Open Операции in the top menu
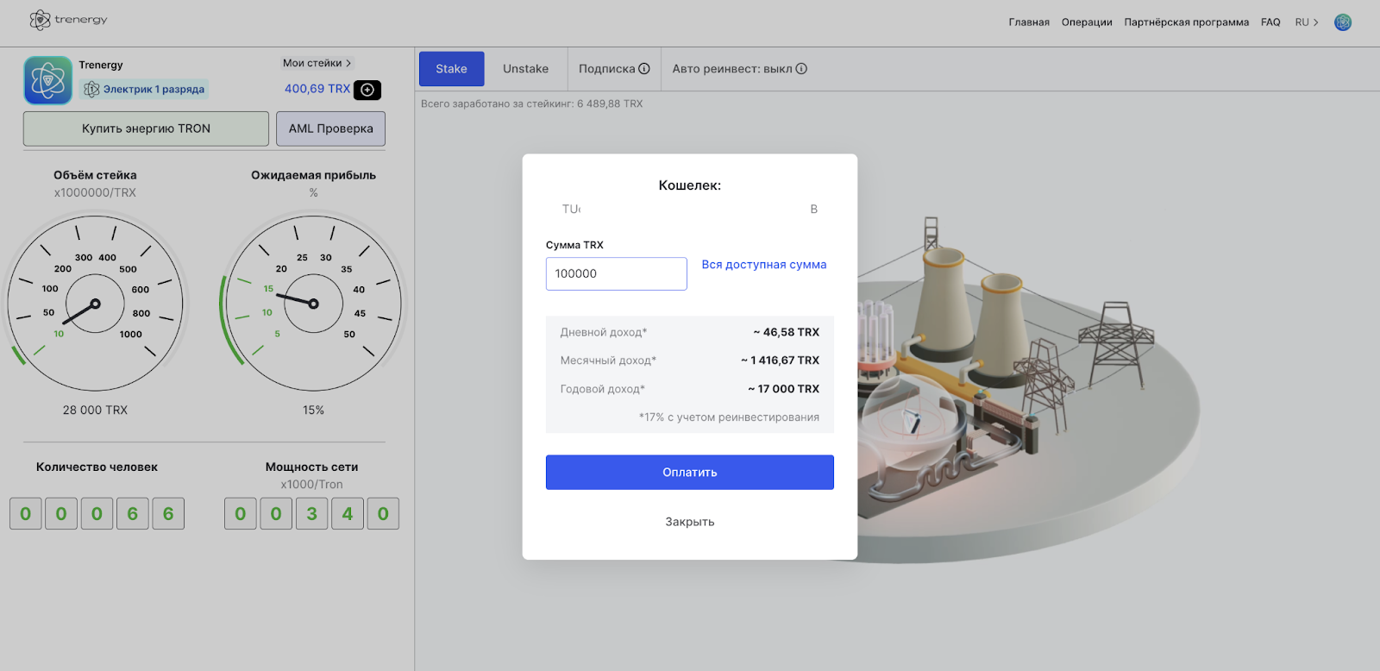This screenshot has width=1380, height=671. point(1087,22)
